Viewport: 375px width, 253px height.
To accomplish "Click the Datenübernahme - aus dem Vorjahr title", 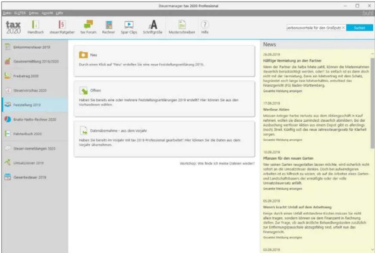I will pos(118,131).
